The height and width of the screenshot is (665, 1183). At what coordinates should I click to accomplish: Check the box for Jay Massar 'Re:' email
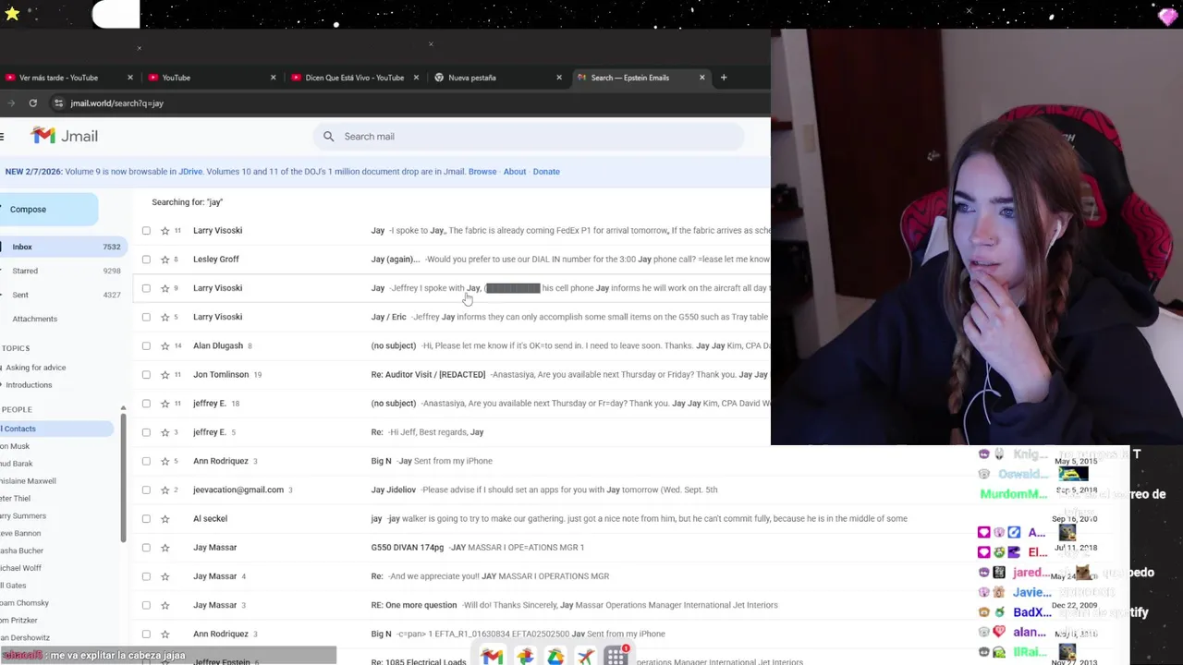146,576
